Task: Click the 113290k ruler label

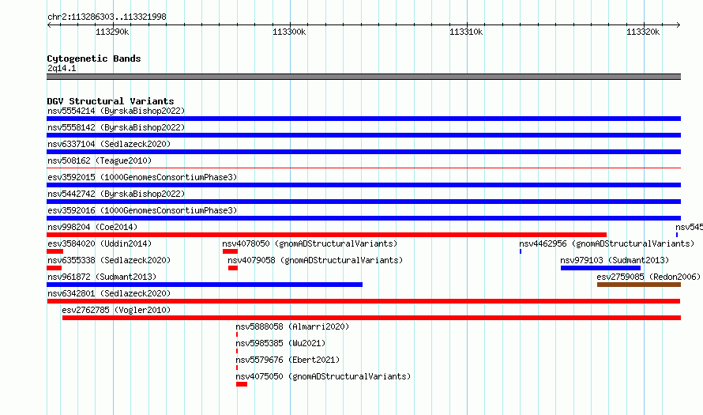Action: [x=112, y=32]
